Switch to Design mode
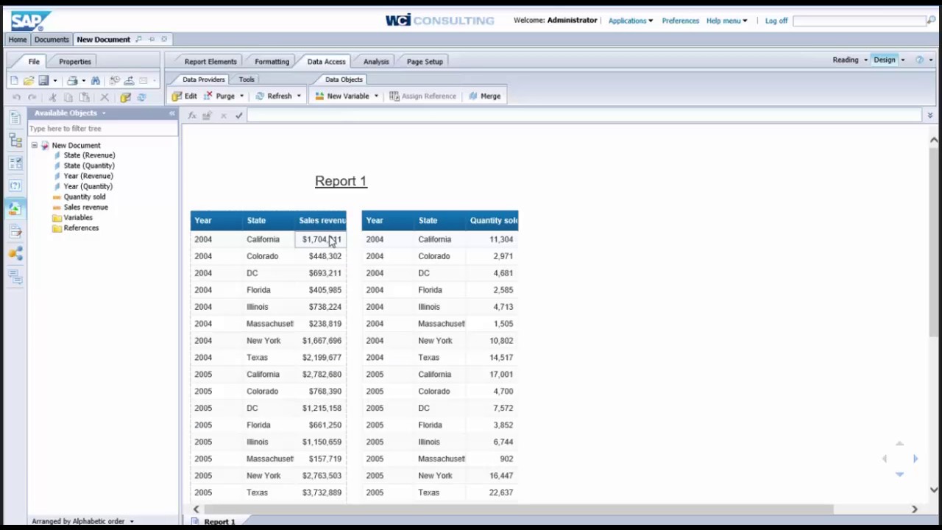The width and height of the screenshot is (942, 530). 885,60
